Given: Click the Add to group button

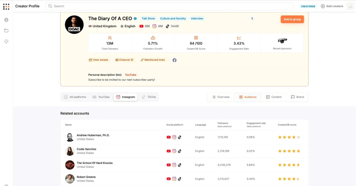Looking at the screenshot, I should click(292, 20).
